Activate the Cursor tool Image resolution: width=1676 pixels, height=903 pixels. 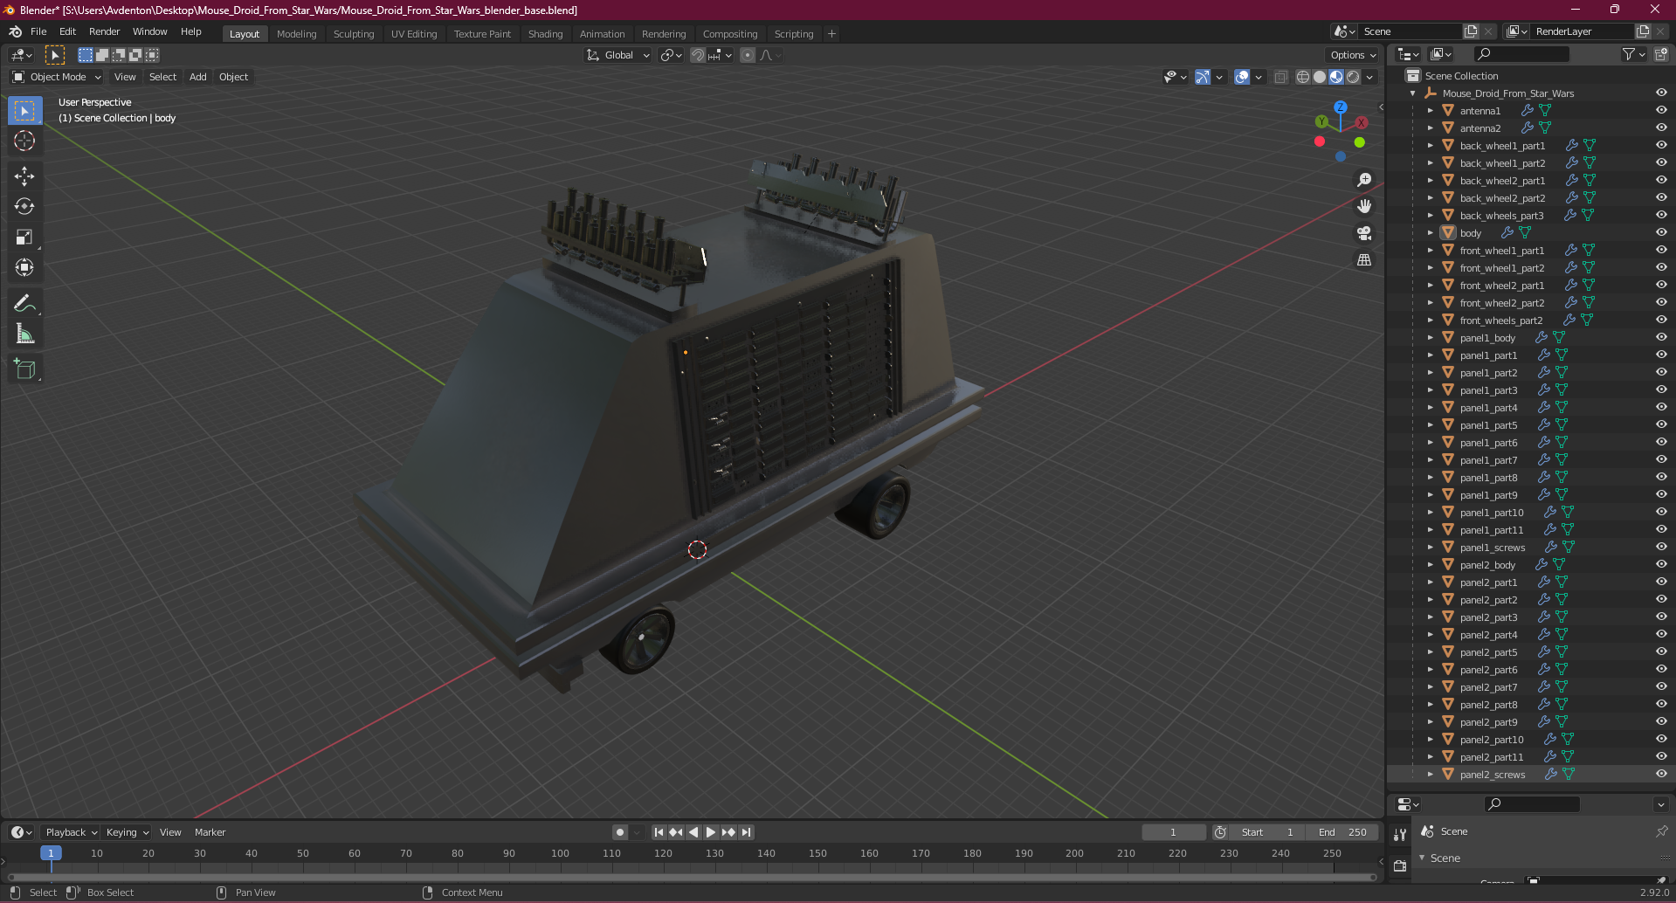click(24, 141)
